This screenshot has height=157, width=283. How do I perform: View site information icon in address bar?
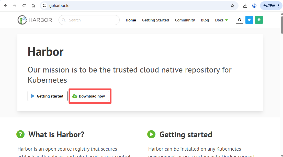[x=44, y=6]
